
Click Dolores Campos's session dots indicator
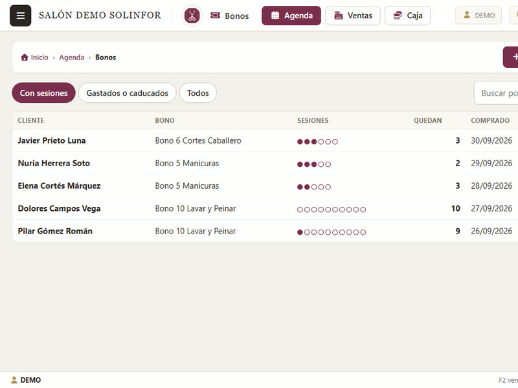click(332, 210)
